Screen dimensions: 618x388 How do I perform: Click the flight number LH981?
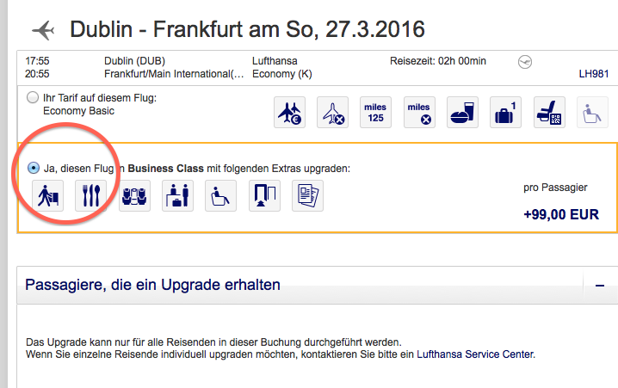(595, 75)
